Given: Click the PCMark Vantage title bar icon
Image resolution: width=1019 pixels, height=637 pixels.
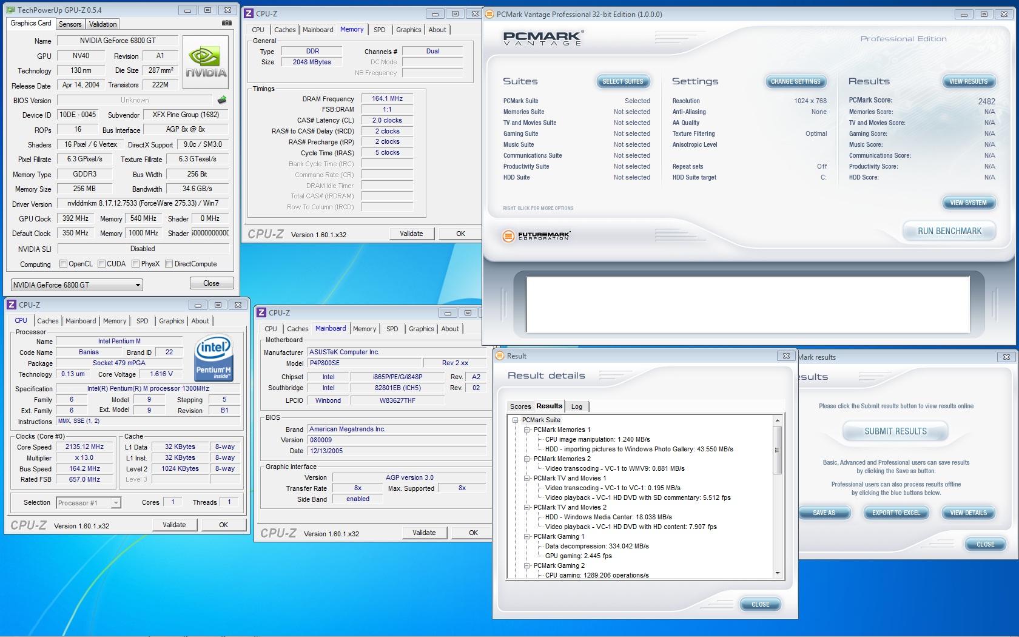Looking at the screenshot, I should (x=489, y=15).
